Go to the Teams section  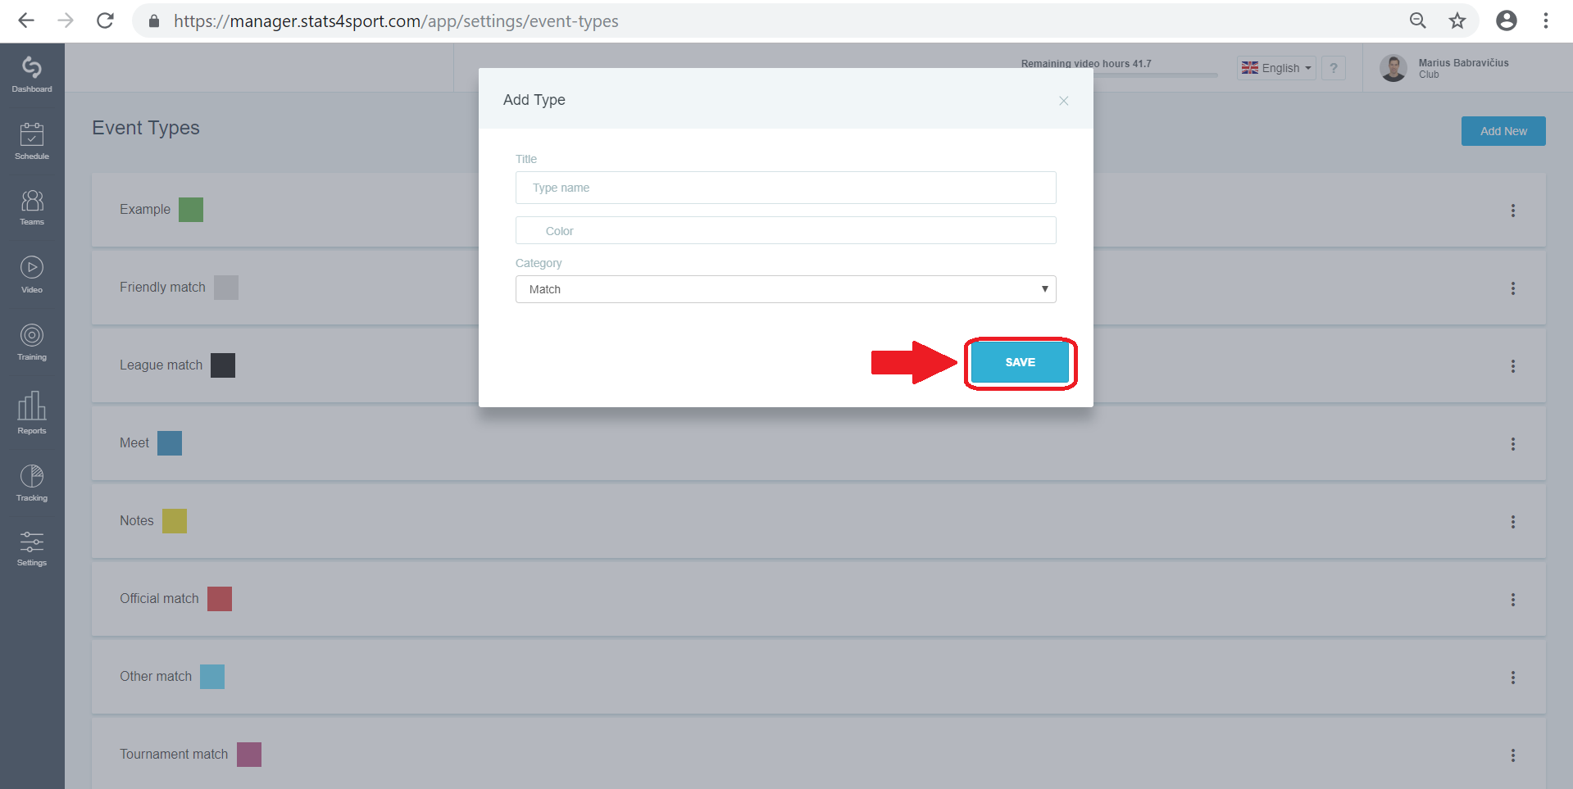point(32,207)
